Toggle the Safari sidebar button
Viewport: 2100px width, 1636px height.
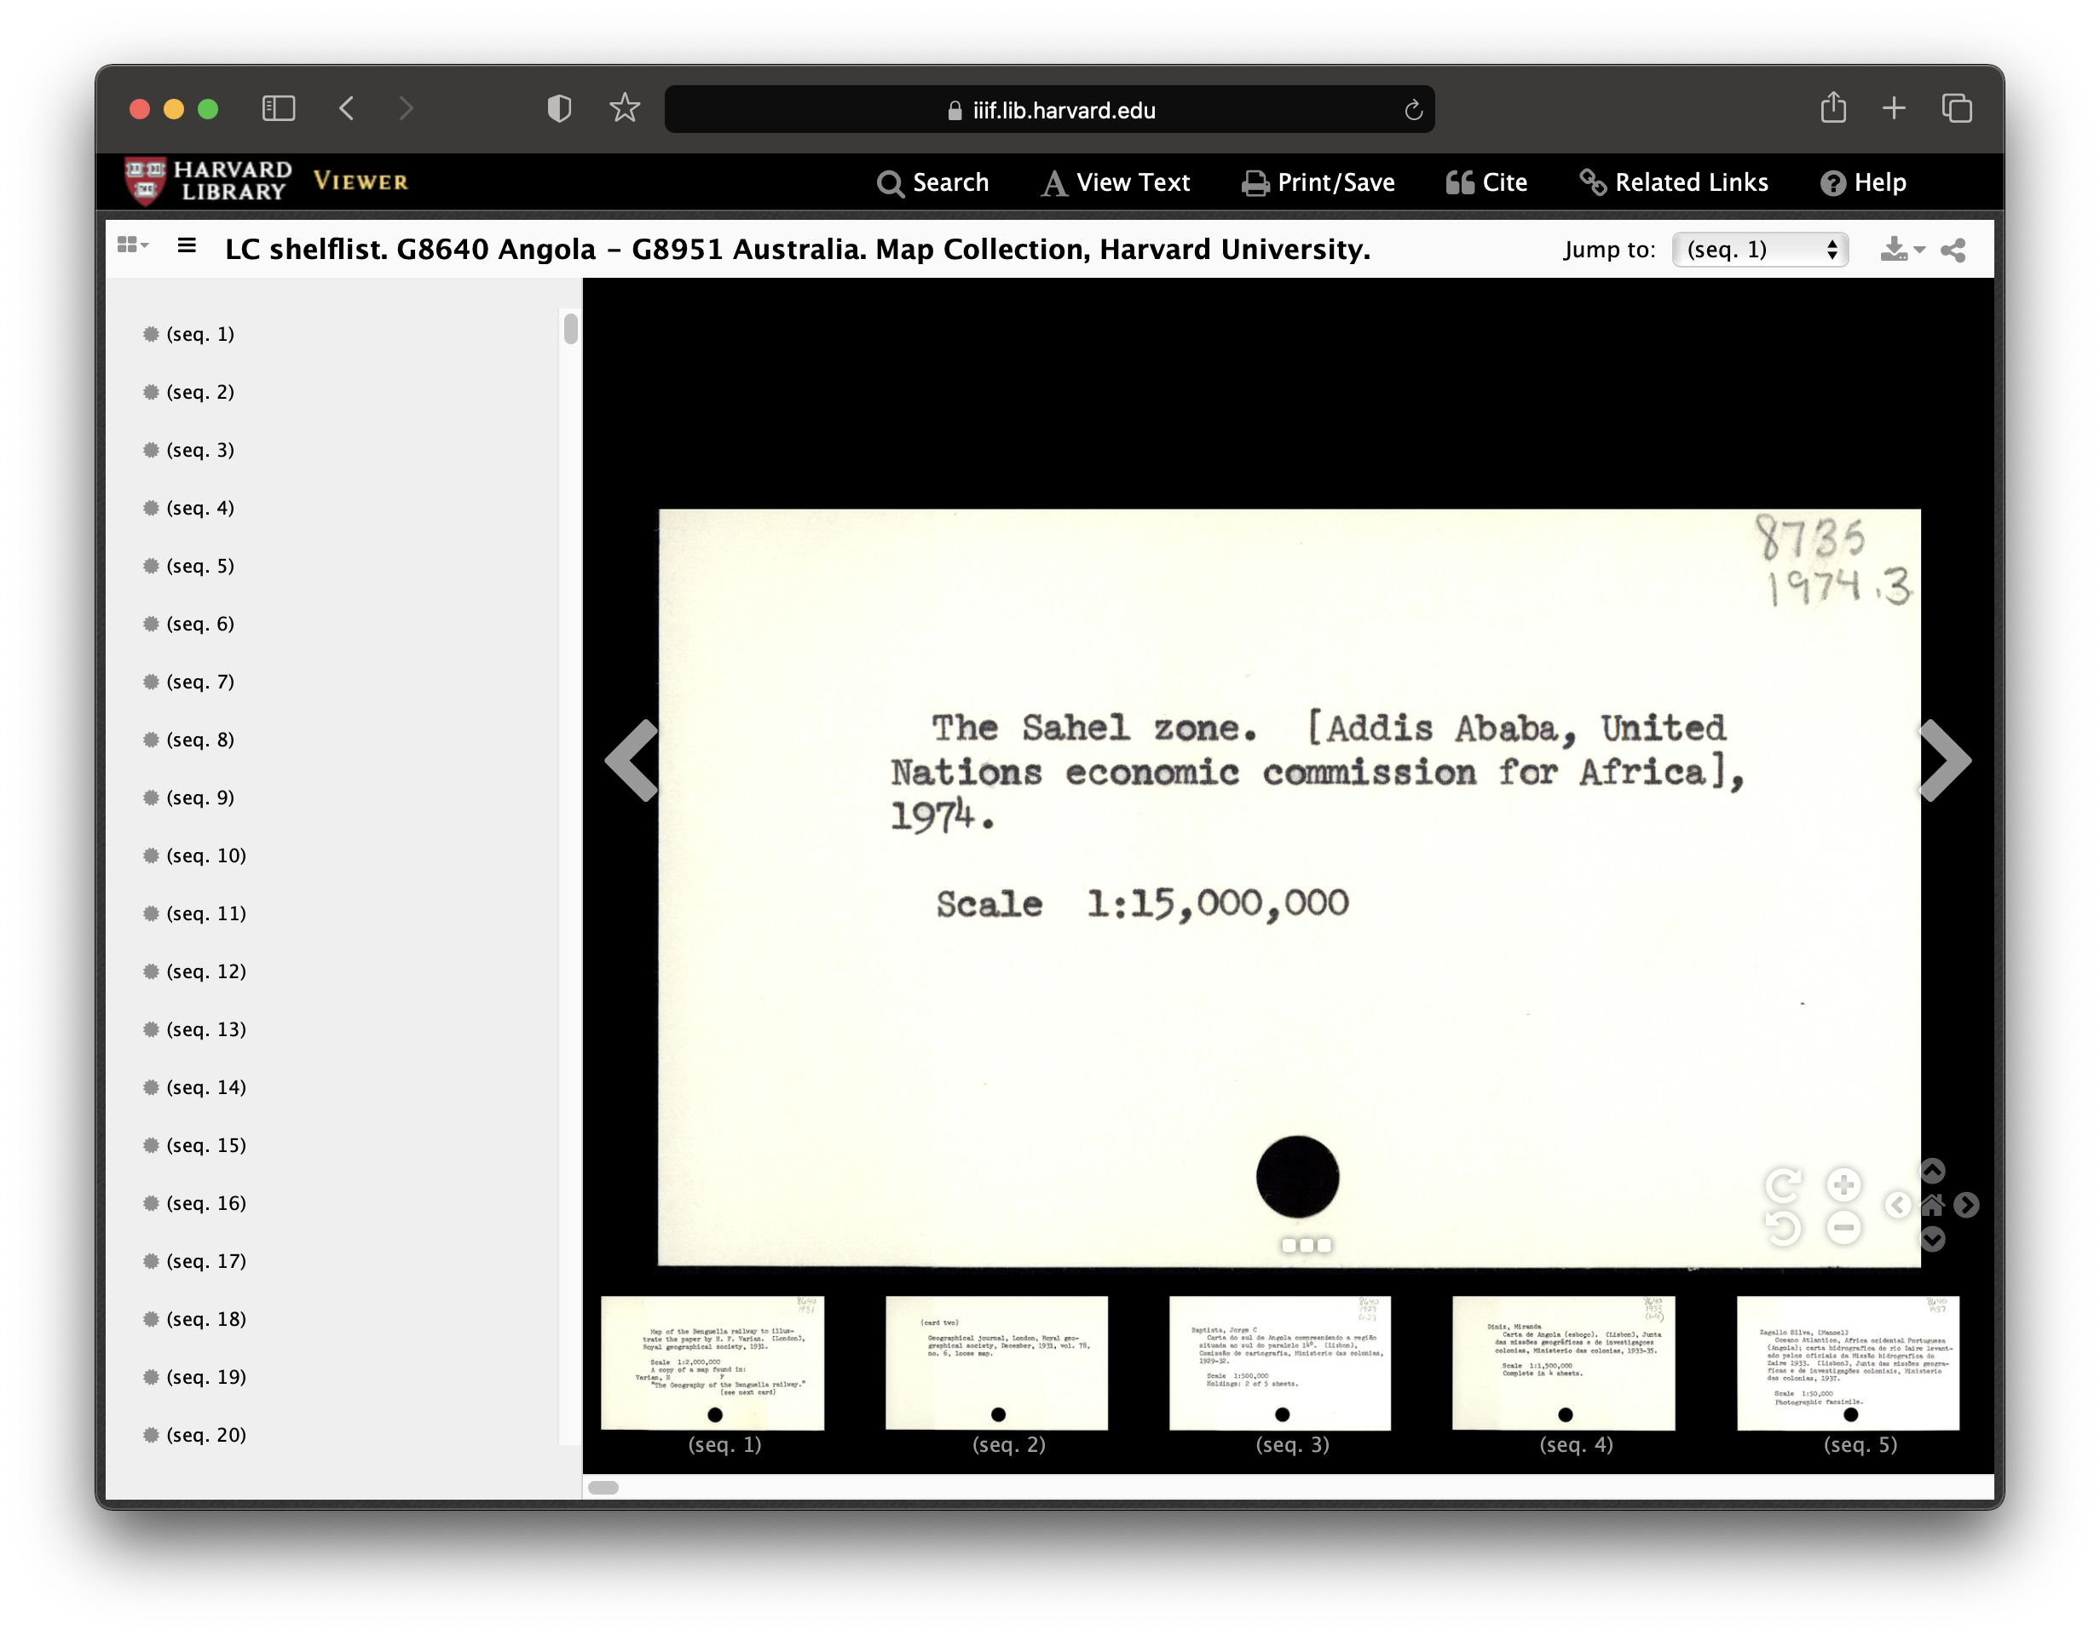pyautogui.click(x=278, y=108)
